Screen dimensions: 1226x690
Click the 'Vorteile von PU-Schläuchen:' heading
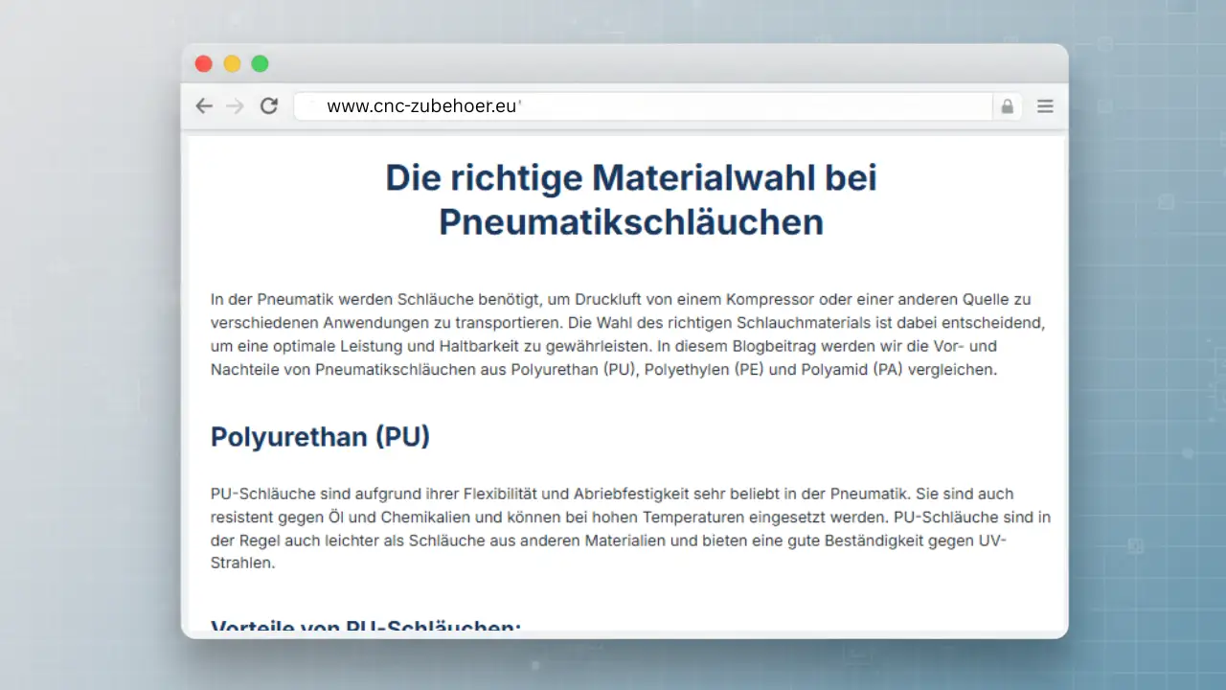[x=366, y=627]
